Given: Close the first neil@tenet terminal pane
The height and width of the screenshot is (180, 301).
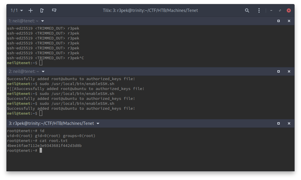Looking at the screenshot, I should click(289, 21).
